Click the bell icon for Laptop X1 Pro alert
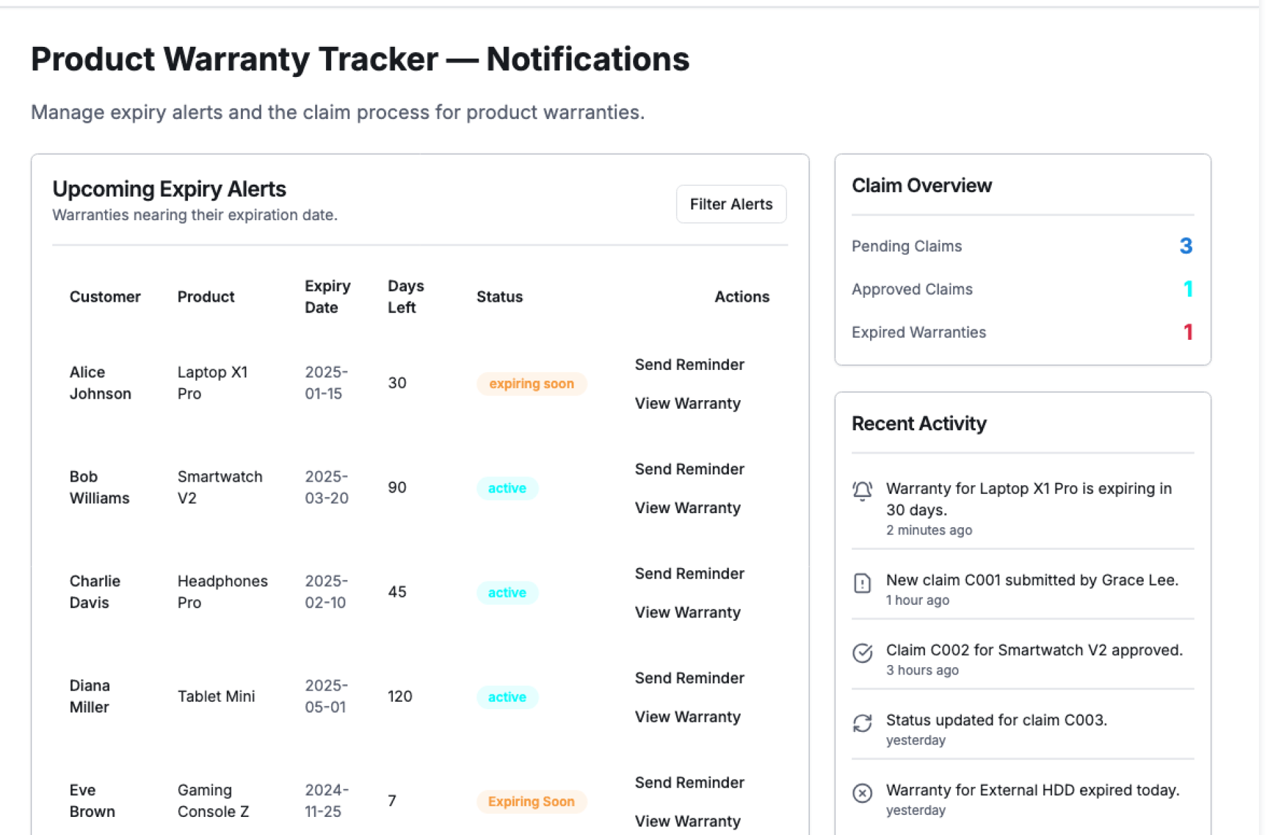 pos(862,491)
